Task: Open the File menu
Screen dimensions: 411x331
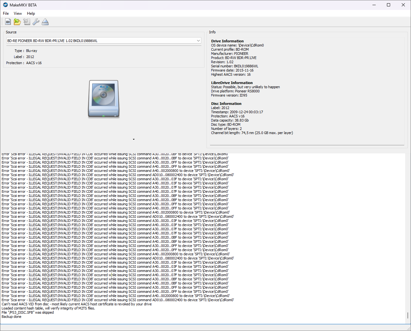Action: (x=5, y=13)
